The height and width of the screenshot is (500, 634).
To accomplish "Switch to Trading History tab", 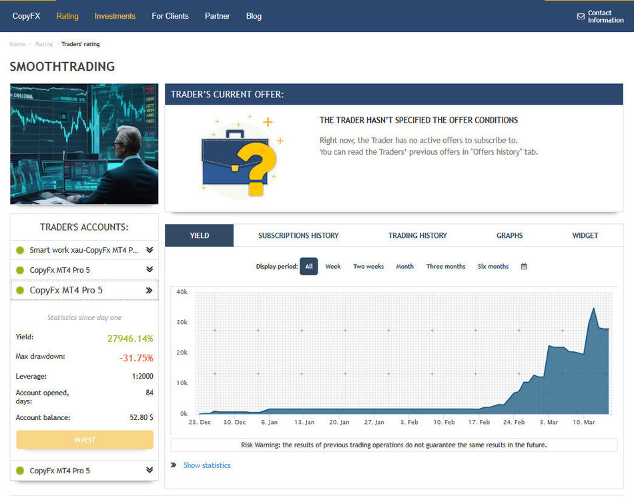I will [418, 235].
